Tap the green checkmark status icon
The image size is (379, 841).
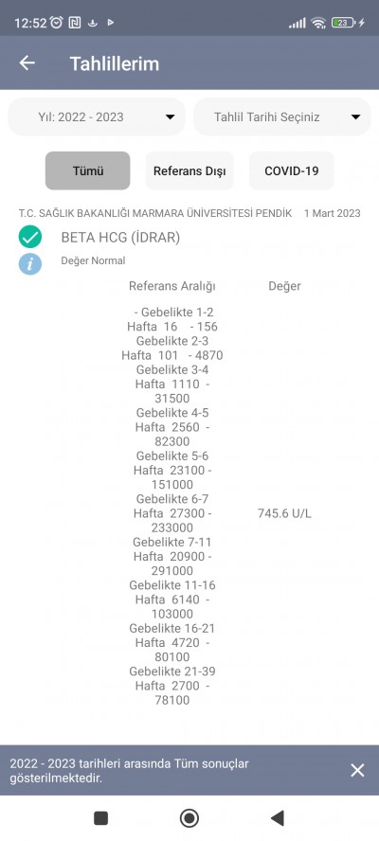point(30,237)
